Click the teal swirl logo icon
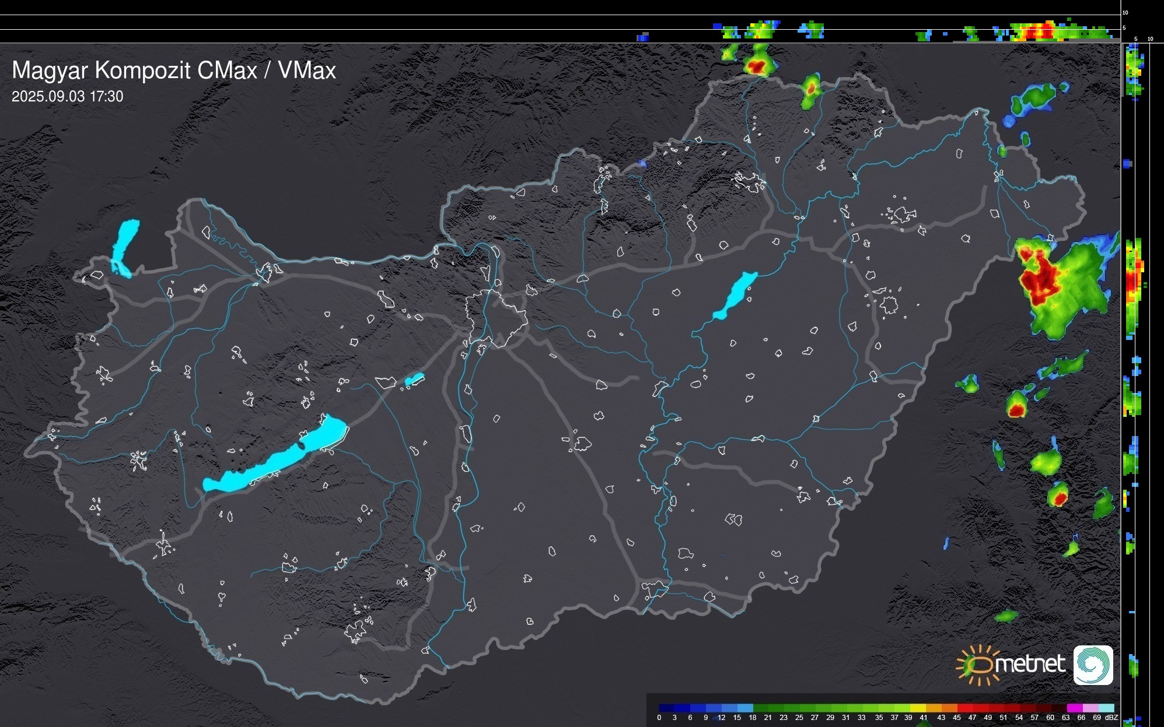Viewport: 1164px width, 727px height. coord(1093,665)
